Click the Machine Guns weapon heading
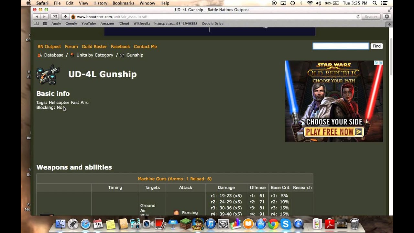The image size is (414, 233). tap(175, 179)
